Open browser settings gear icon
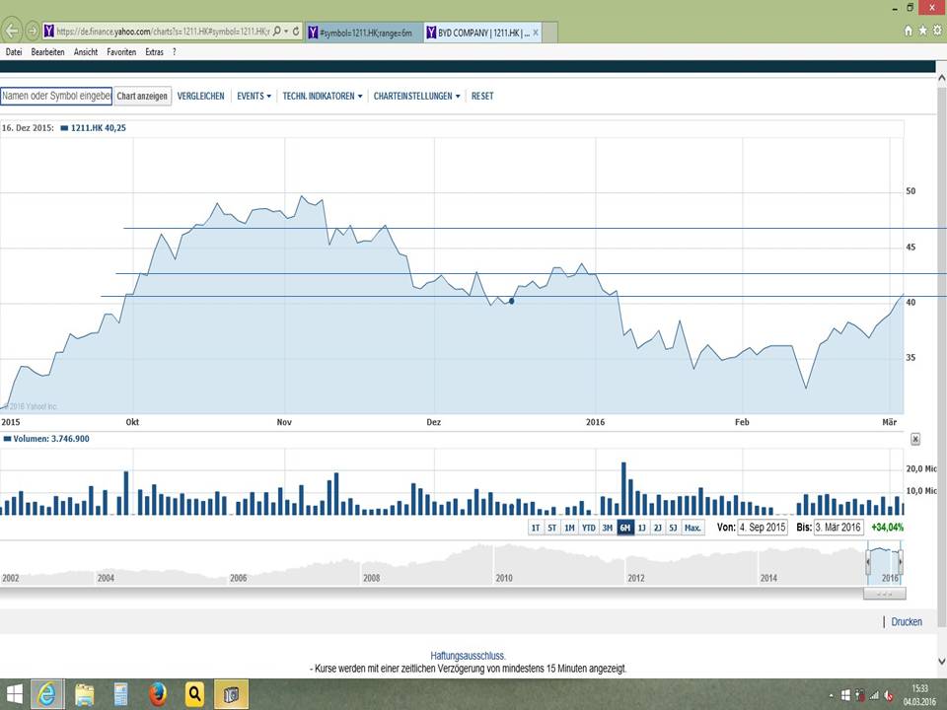This screenshot has height=710, width=947. point(937,31)
